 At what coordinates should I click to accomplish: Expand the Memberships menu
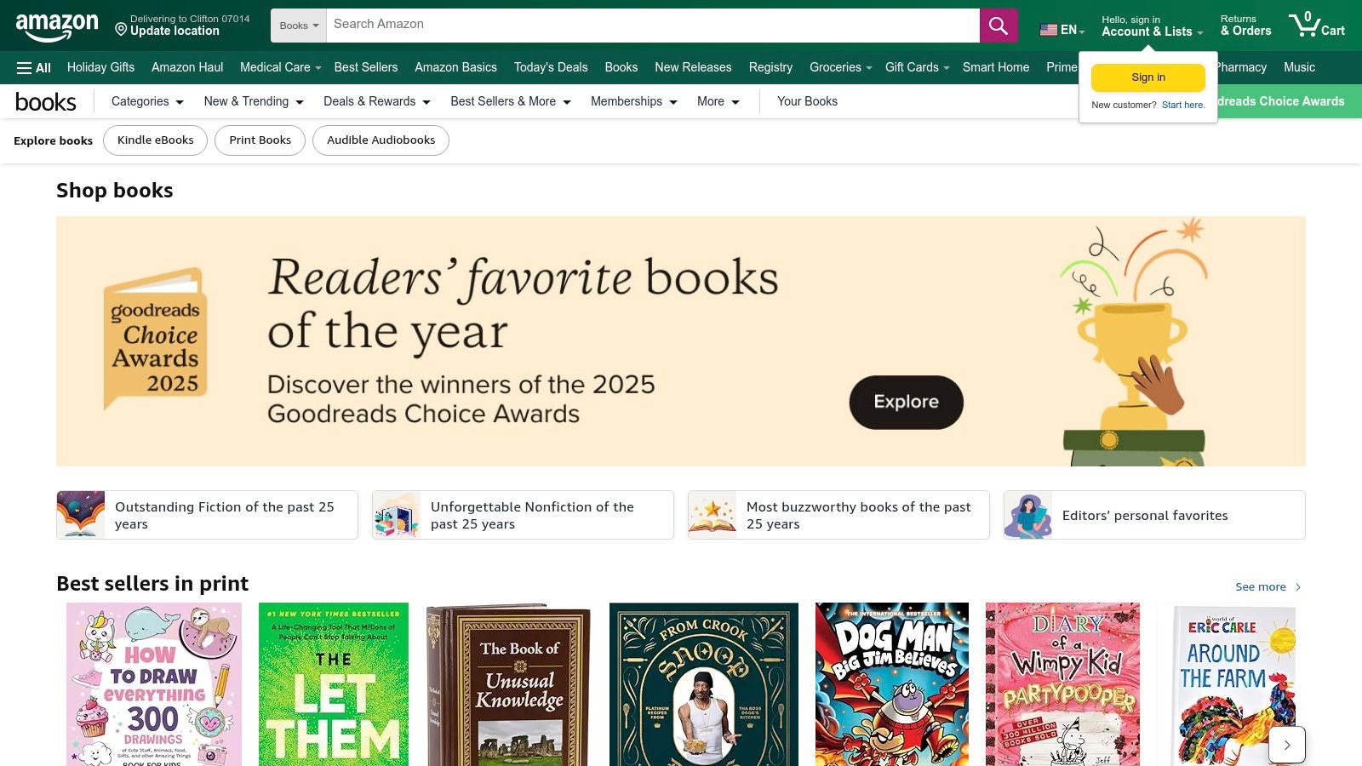tap(633, 101)
